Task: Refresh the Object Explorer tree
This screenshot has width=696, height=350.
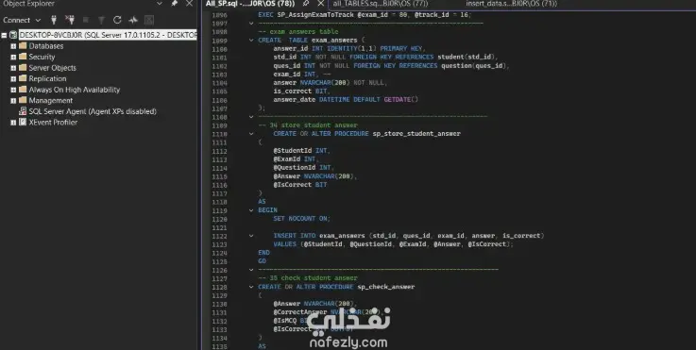Action: coord(117,20)
